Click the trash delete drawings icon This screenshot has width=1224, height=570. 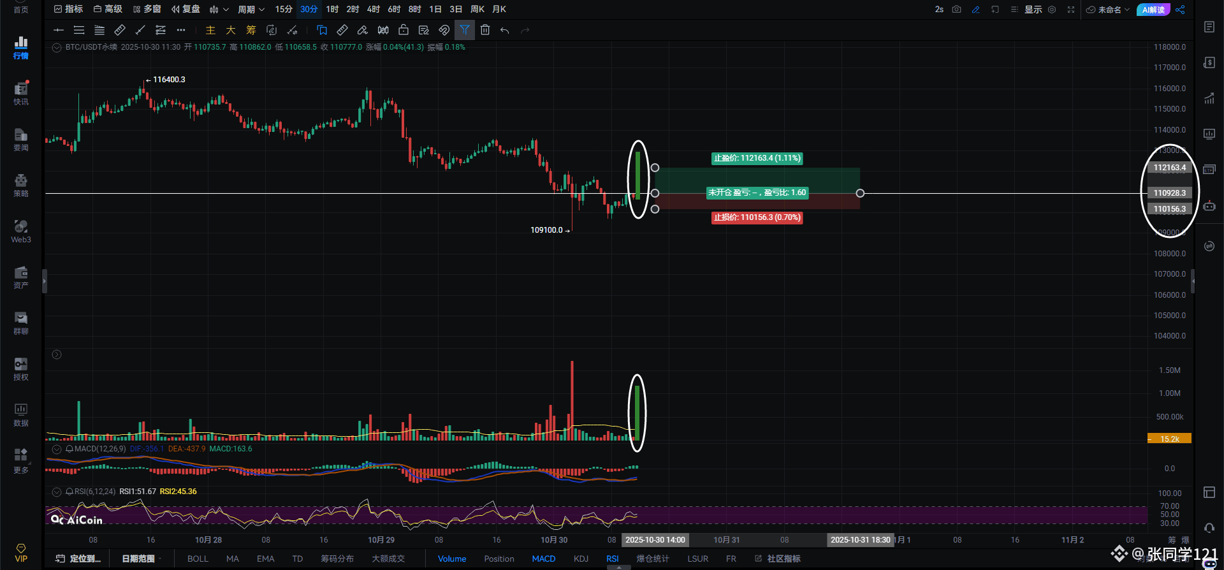coord(485,30)
